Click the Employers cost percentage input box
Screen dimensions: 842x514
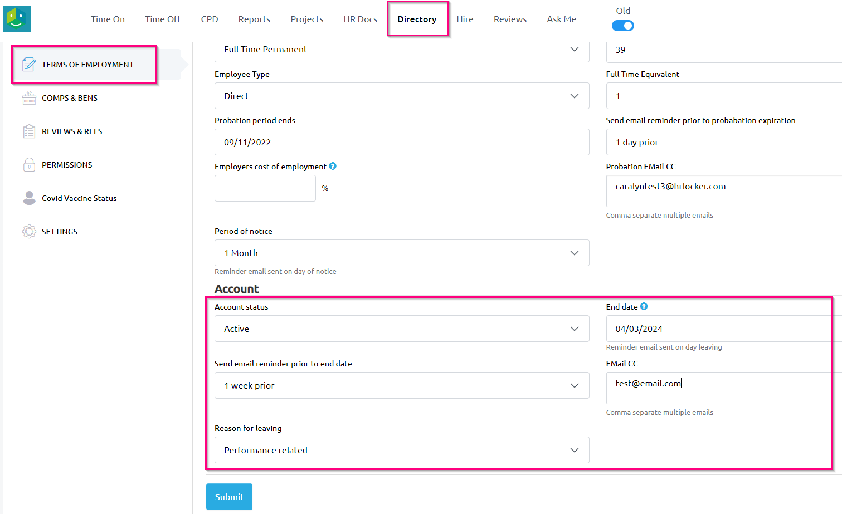[265, 188]
